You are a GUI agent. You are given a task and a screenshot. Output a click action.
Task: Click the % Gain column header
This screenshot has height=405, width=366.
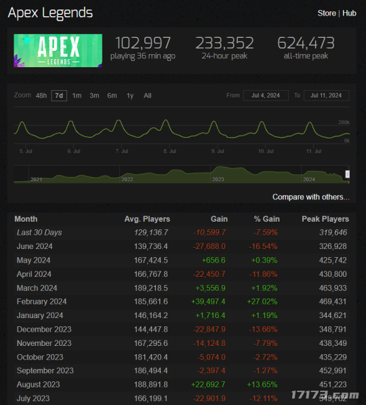click(266, 219)
